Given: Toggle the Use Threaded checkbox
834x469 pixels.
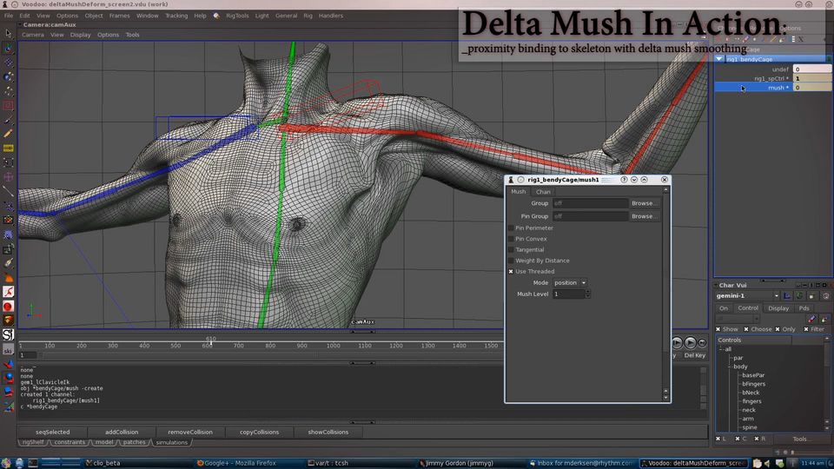Looking at the screenshot, I should [x=511, y=272].
